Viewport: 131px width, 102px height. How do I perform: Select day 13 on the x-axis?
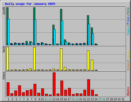click(54, 99)
